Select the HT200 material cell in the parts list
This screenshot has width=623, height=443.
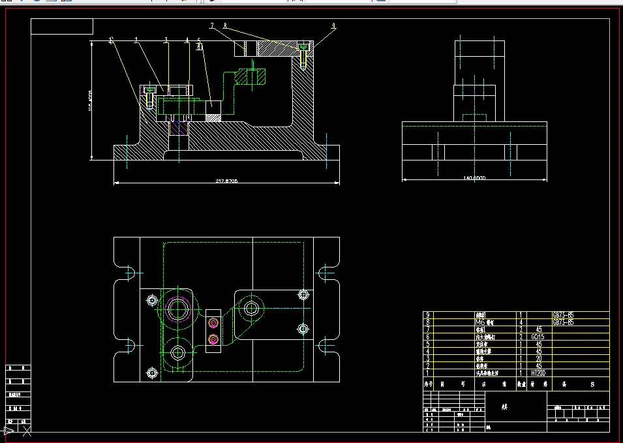tap(538, 373)
